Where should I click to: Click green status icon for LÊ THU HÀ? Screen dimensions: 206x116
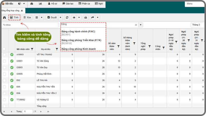coord(12,80)
